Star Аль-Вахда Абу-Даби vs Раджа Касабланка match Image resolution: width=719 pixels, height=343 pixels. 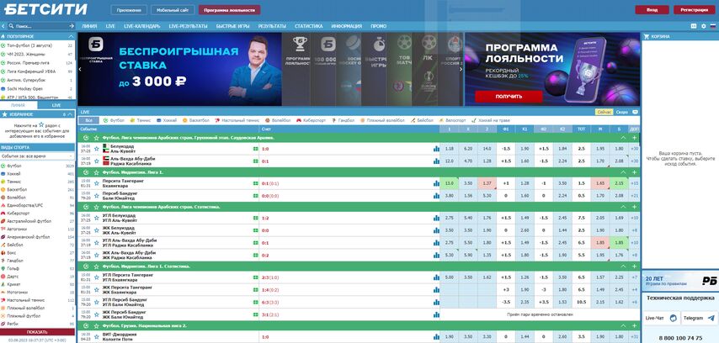pyautogui.click(x=96, y=161)
